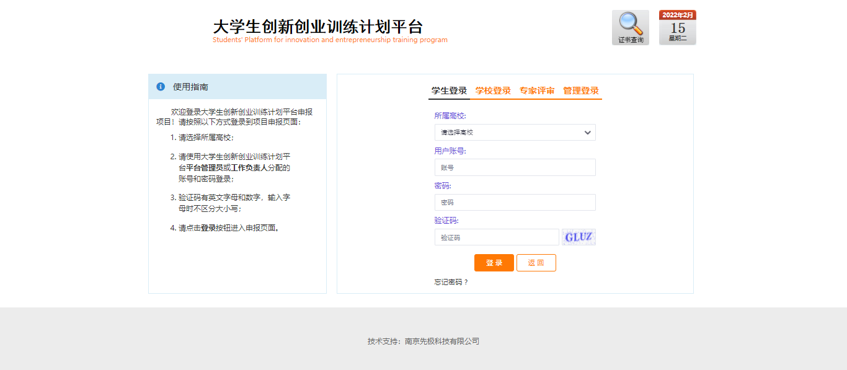The width and height of the screenshot is (847, 370).
Task: Open the 专家评审 tab
Action: pyautogui.click(x=537, y=90)
